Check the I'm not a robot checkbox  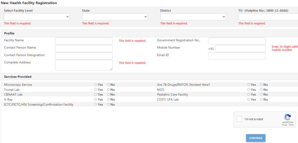point(239,119)
